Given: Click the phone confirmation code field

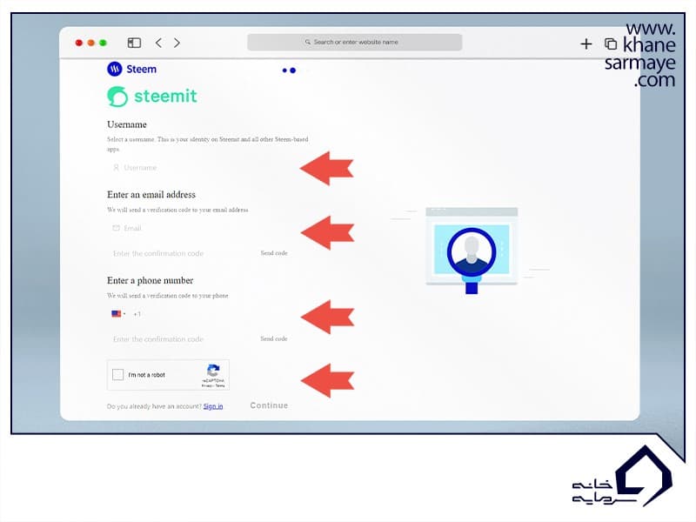Looking at the screenshot, I should pyautogui.click(x=180, y=339).
